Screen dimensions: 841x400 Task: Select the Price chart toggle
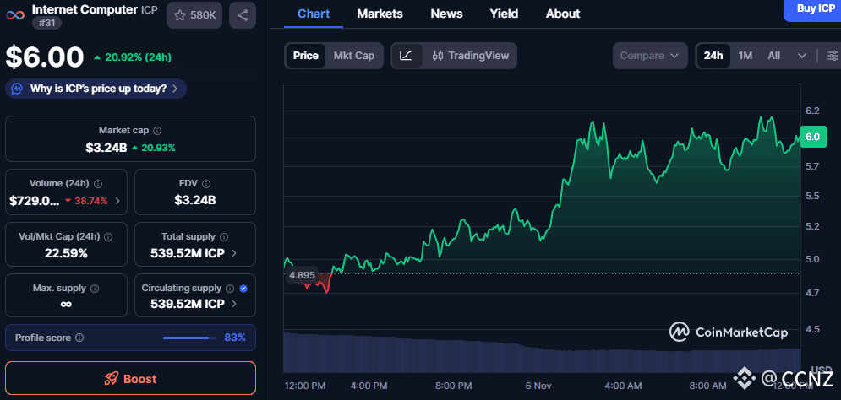(306, 56)
